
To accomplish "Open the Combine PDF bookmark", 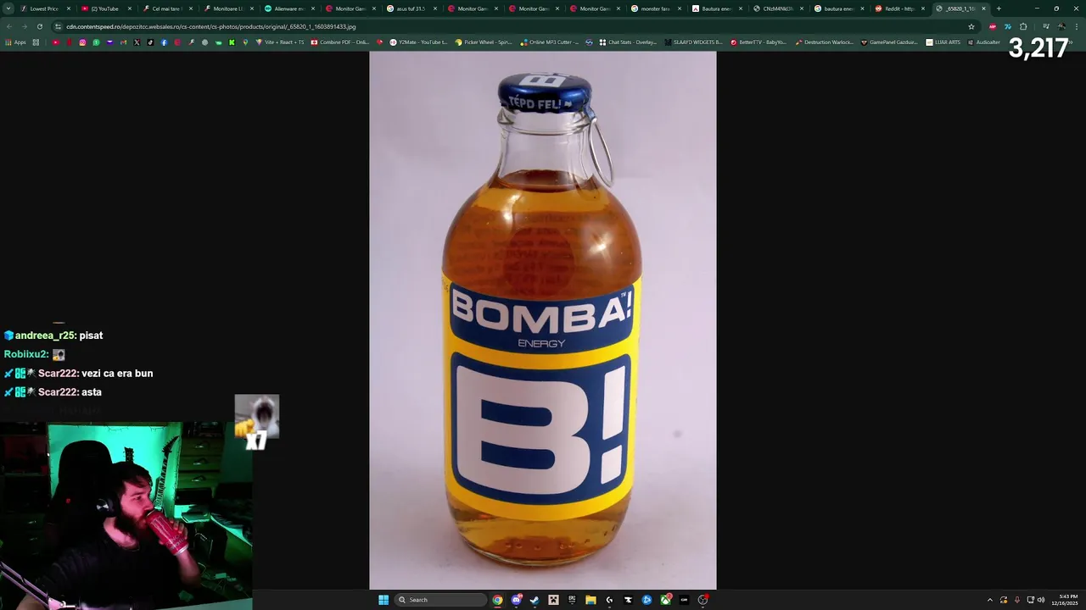I will (340, 42).
